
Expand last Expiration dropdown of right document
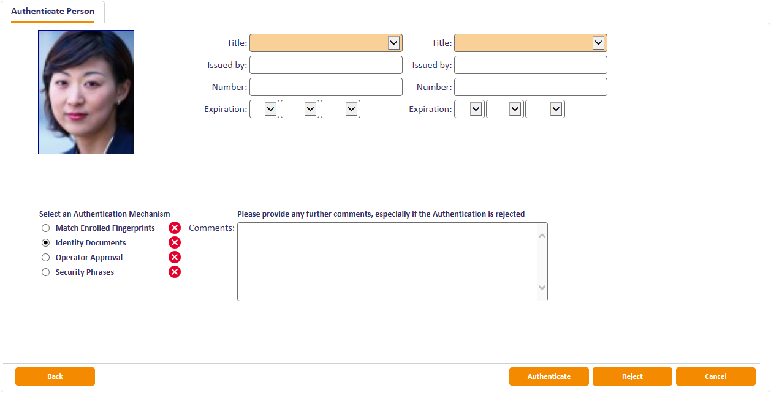coord(545,109)
